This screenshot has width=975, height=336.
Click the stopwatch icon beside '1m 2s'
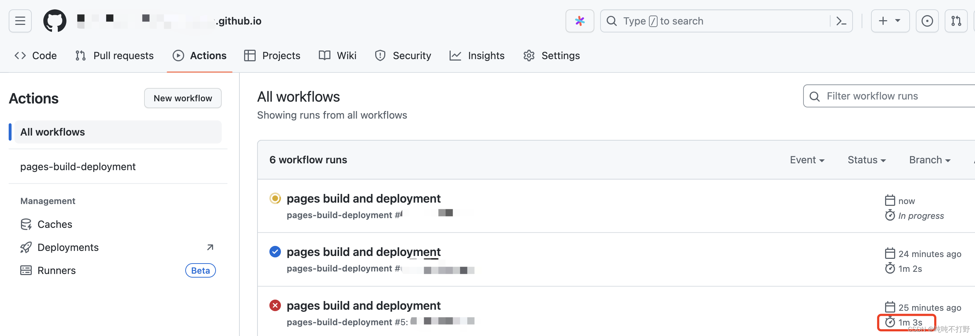[890, 268]
